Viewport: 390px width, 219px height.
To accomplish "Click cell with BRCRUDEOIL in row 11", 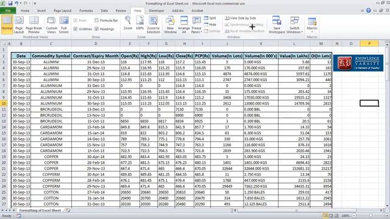I will coord(51,109).
